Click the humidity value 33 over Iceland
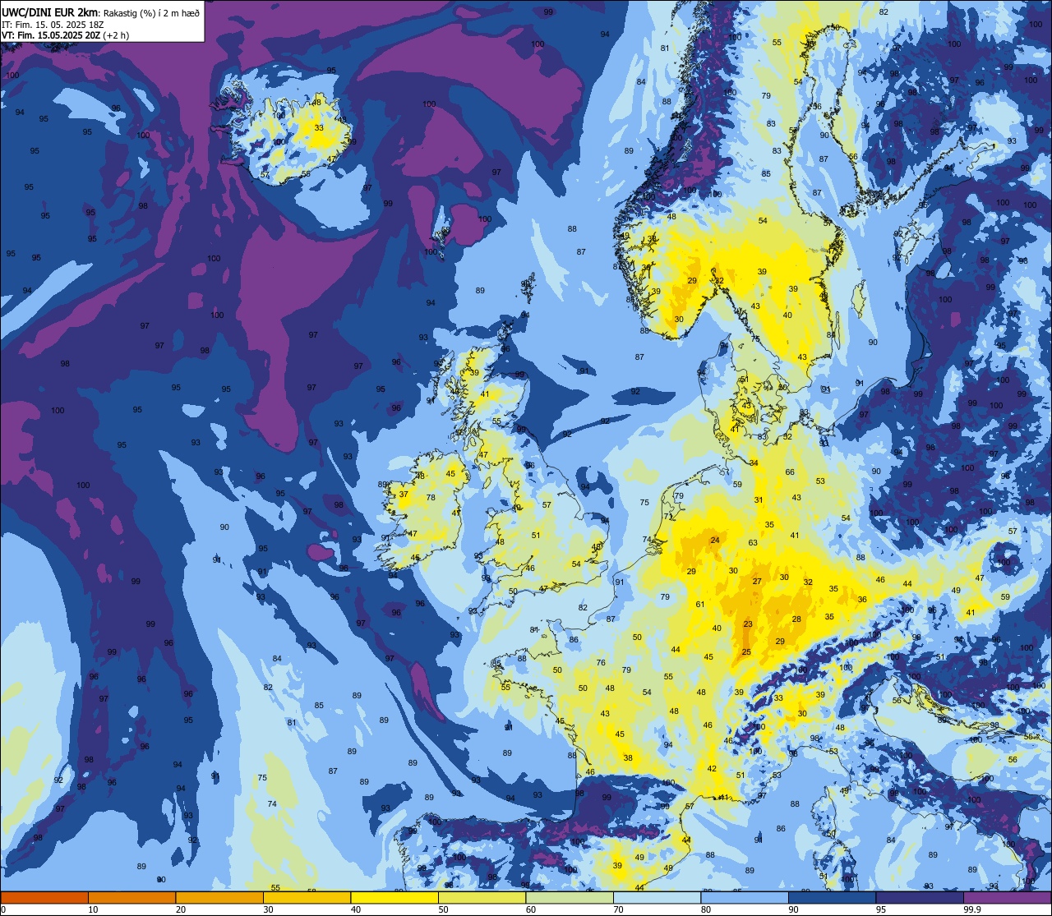Viewport: 1052px width, 916px height. click(319, 127)
